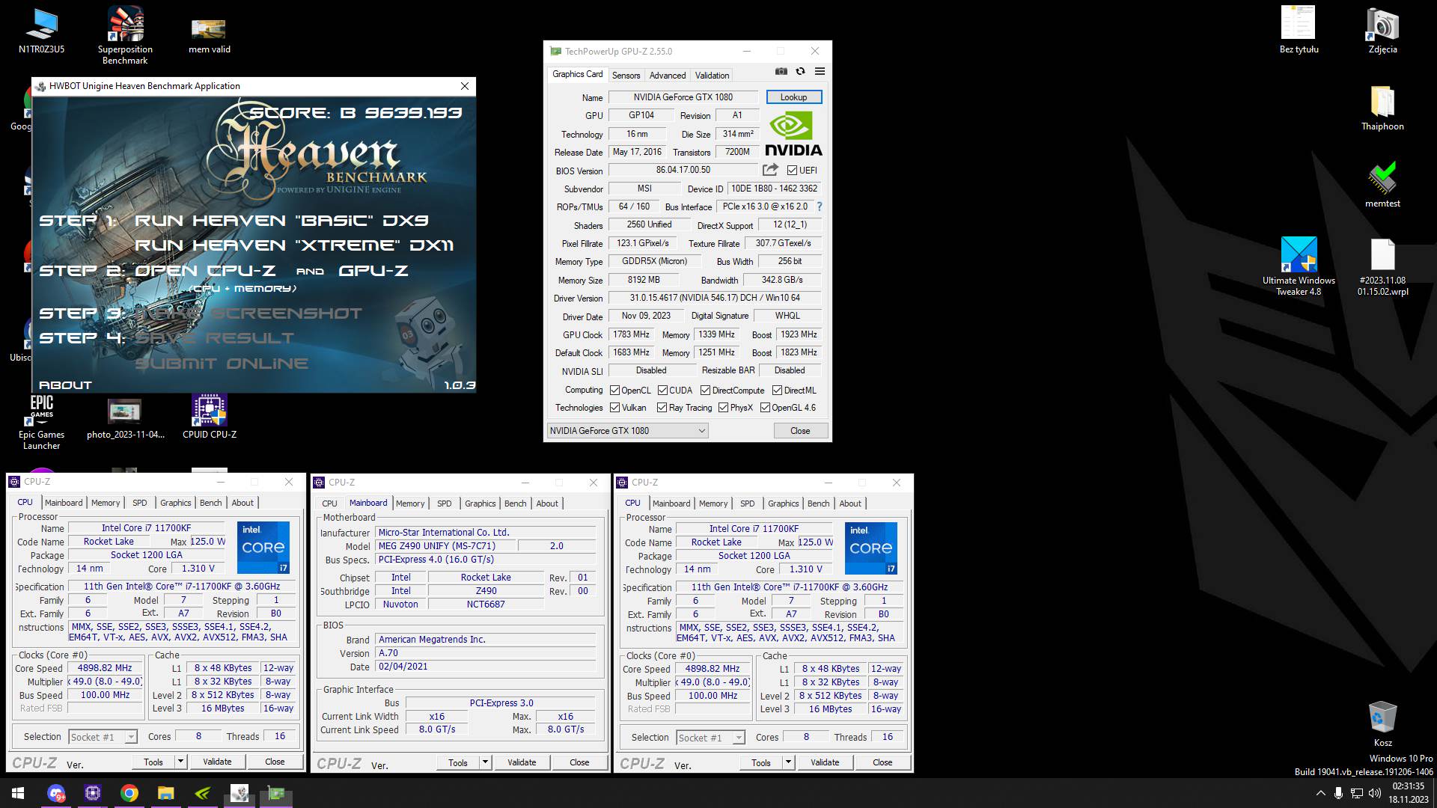Open N1TR0Z3U5 desktop icon
1437x808 pixels.
[x=41, y=31]
